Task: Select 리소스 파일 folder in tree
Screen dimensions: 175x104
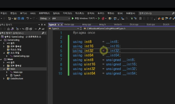Action: tap(16, 50)
